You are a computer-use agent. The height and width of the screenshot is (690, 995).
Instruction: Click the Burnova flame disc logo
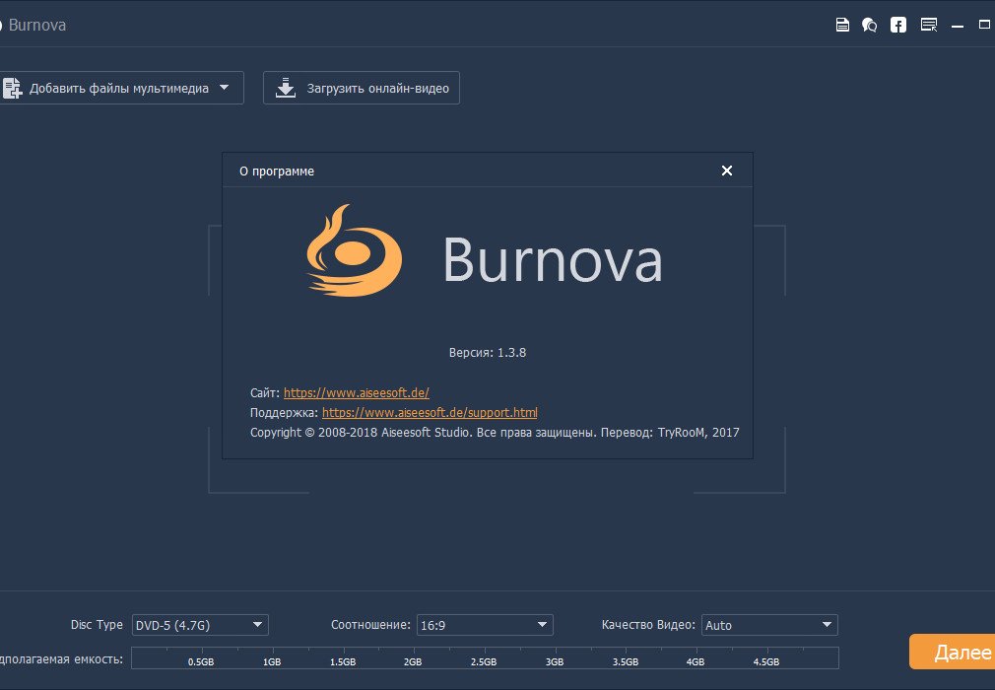click(x=354, y=250)
